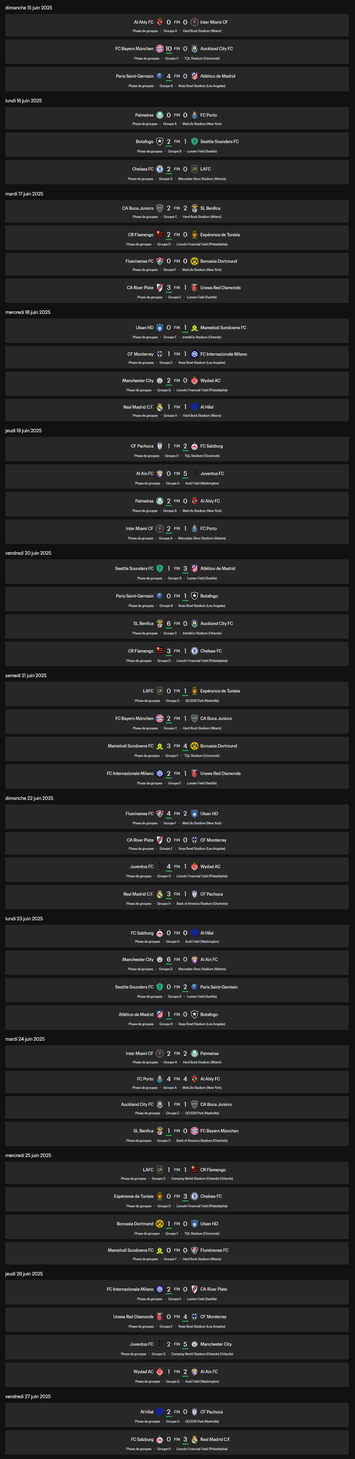Click the Espérance de Tunisie name in the Flamengo match
Screen dimensions: 355x1459
coord(220,234)
